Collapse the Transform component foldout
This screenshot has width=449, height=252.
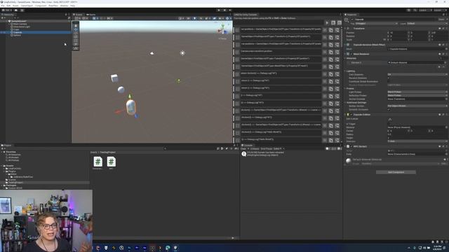pos(345,29)
